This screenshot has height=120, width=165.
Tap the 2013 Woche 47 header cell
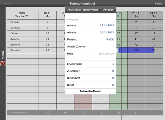tap(22, 15)
